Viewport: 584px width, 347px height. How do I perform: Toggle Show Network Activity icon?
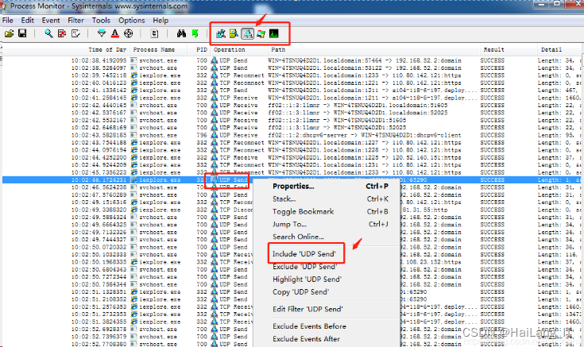[x=247, y=34]
